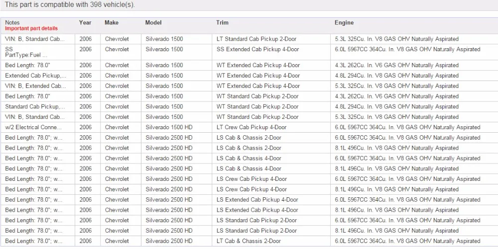Click the Notes column header
Viewport: 498px width, 249px height.
point(12,23)
